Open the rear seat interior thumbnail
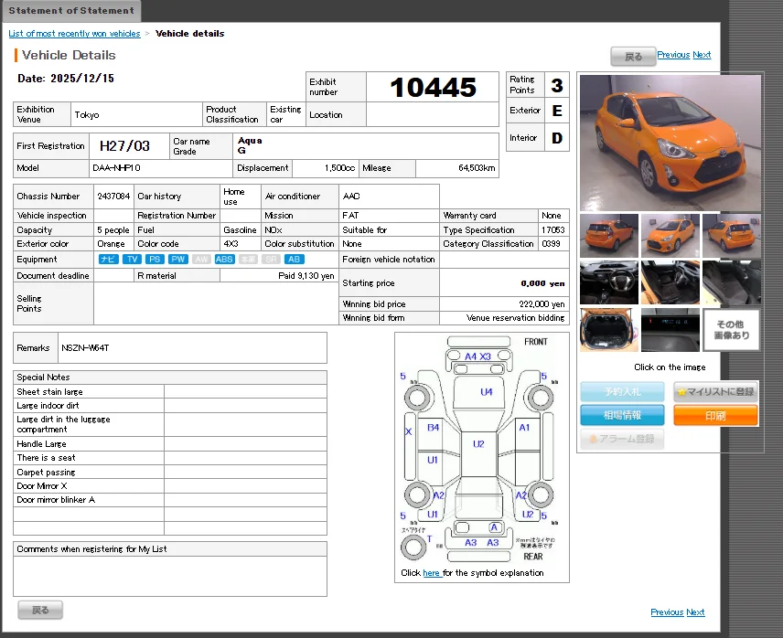Image resolution: width=783 pixels, height=638 pixels. pos(732,282)
